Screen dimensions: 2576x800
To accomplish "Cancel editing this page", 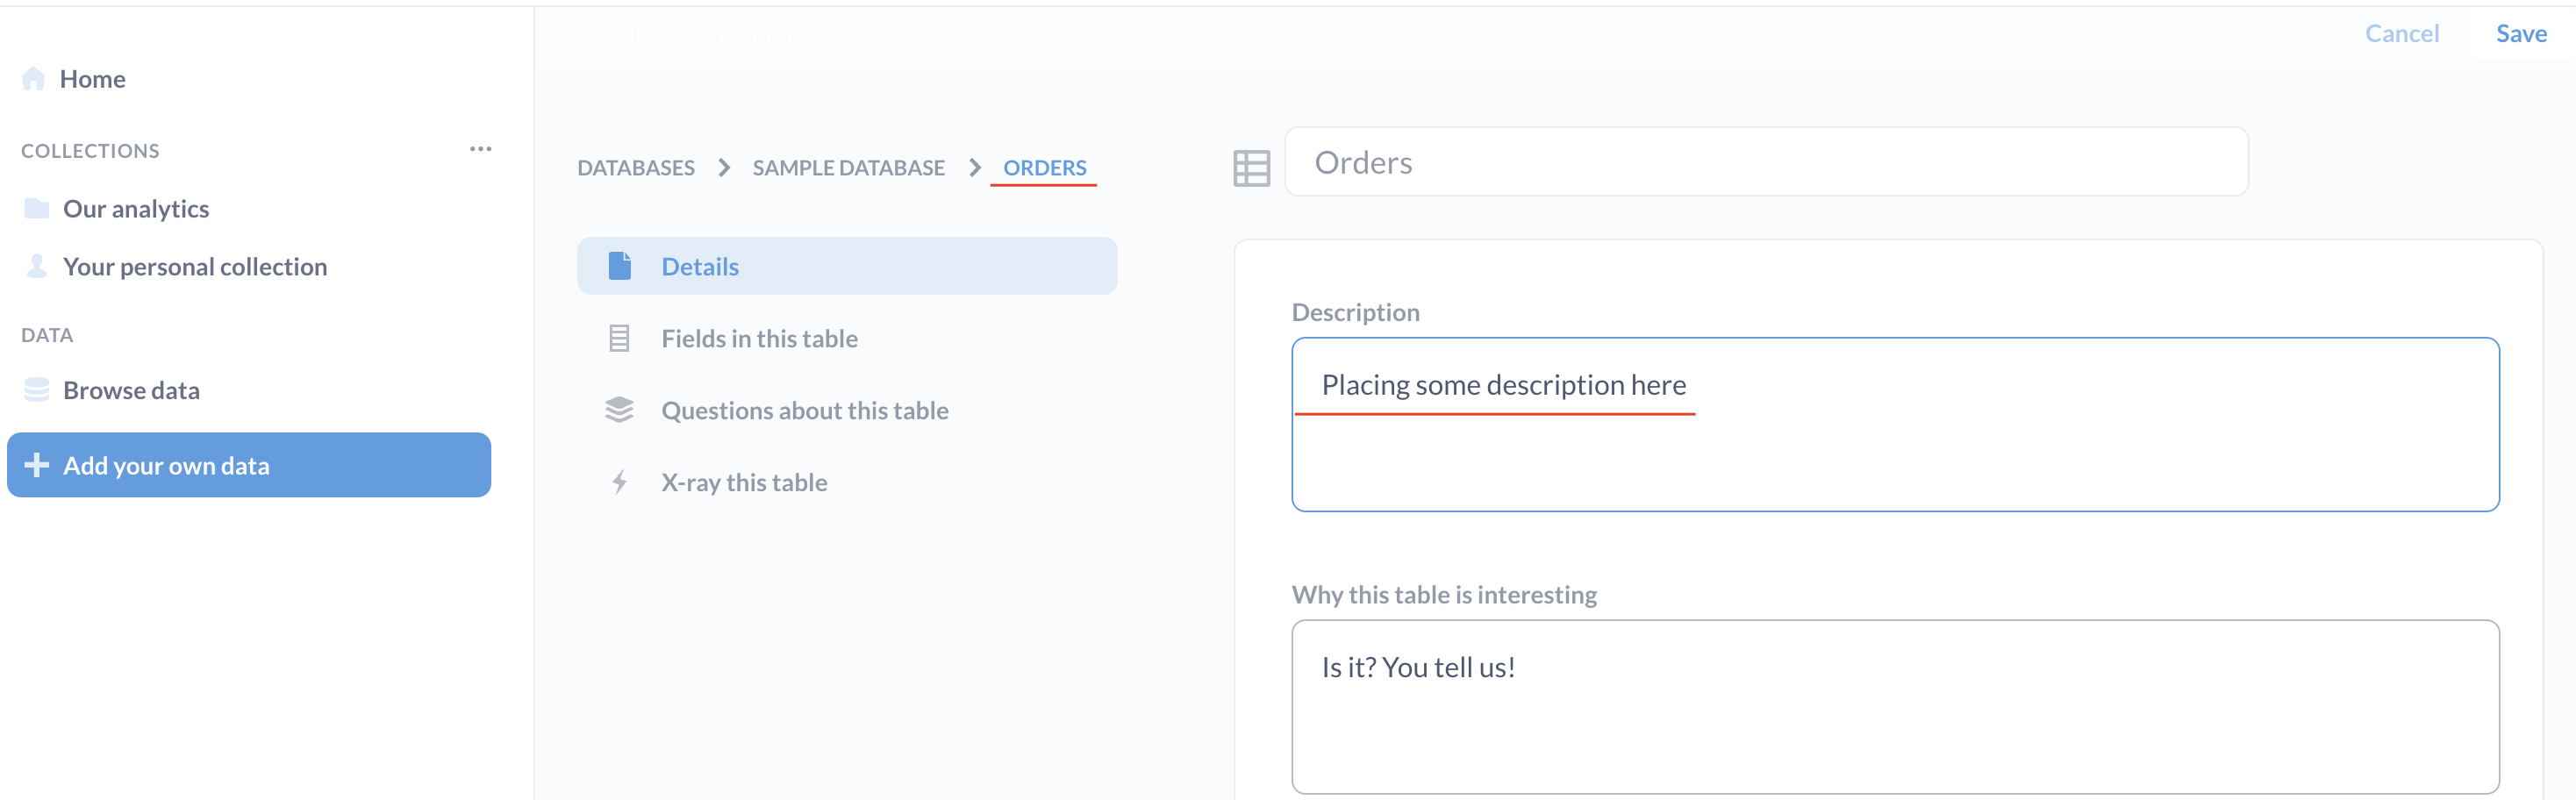I will (2402, 33).
